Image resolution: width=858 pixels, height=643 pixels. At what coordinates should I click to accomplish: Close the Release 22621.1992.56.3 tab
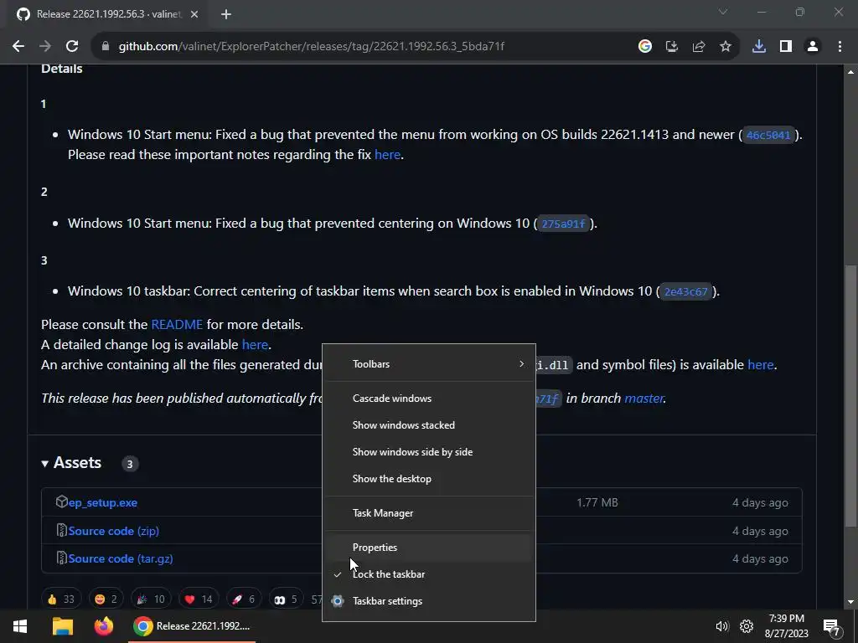point(194,14)
